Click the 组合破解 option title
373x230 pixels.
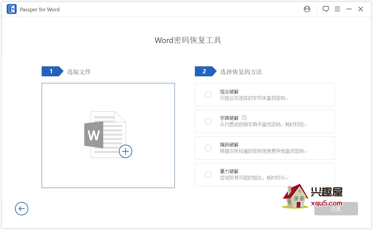click(229, 92)
